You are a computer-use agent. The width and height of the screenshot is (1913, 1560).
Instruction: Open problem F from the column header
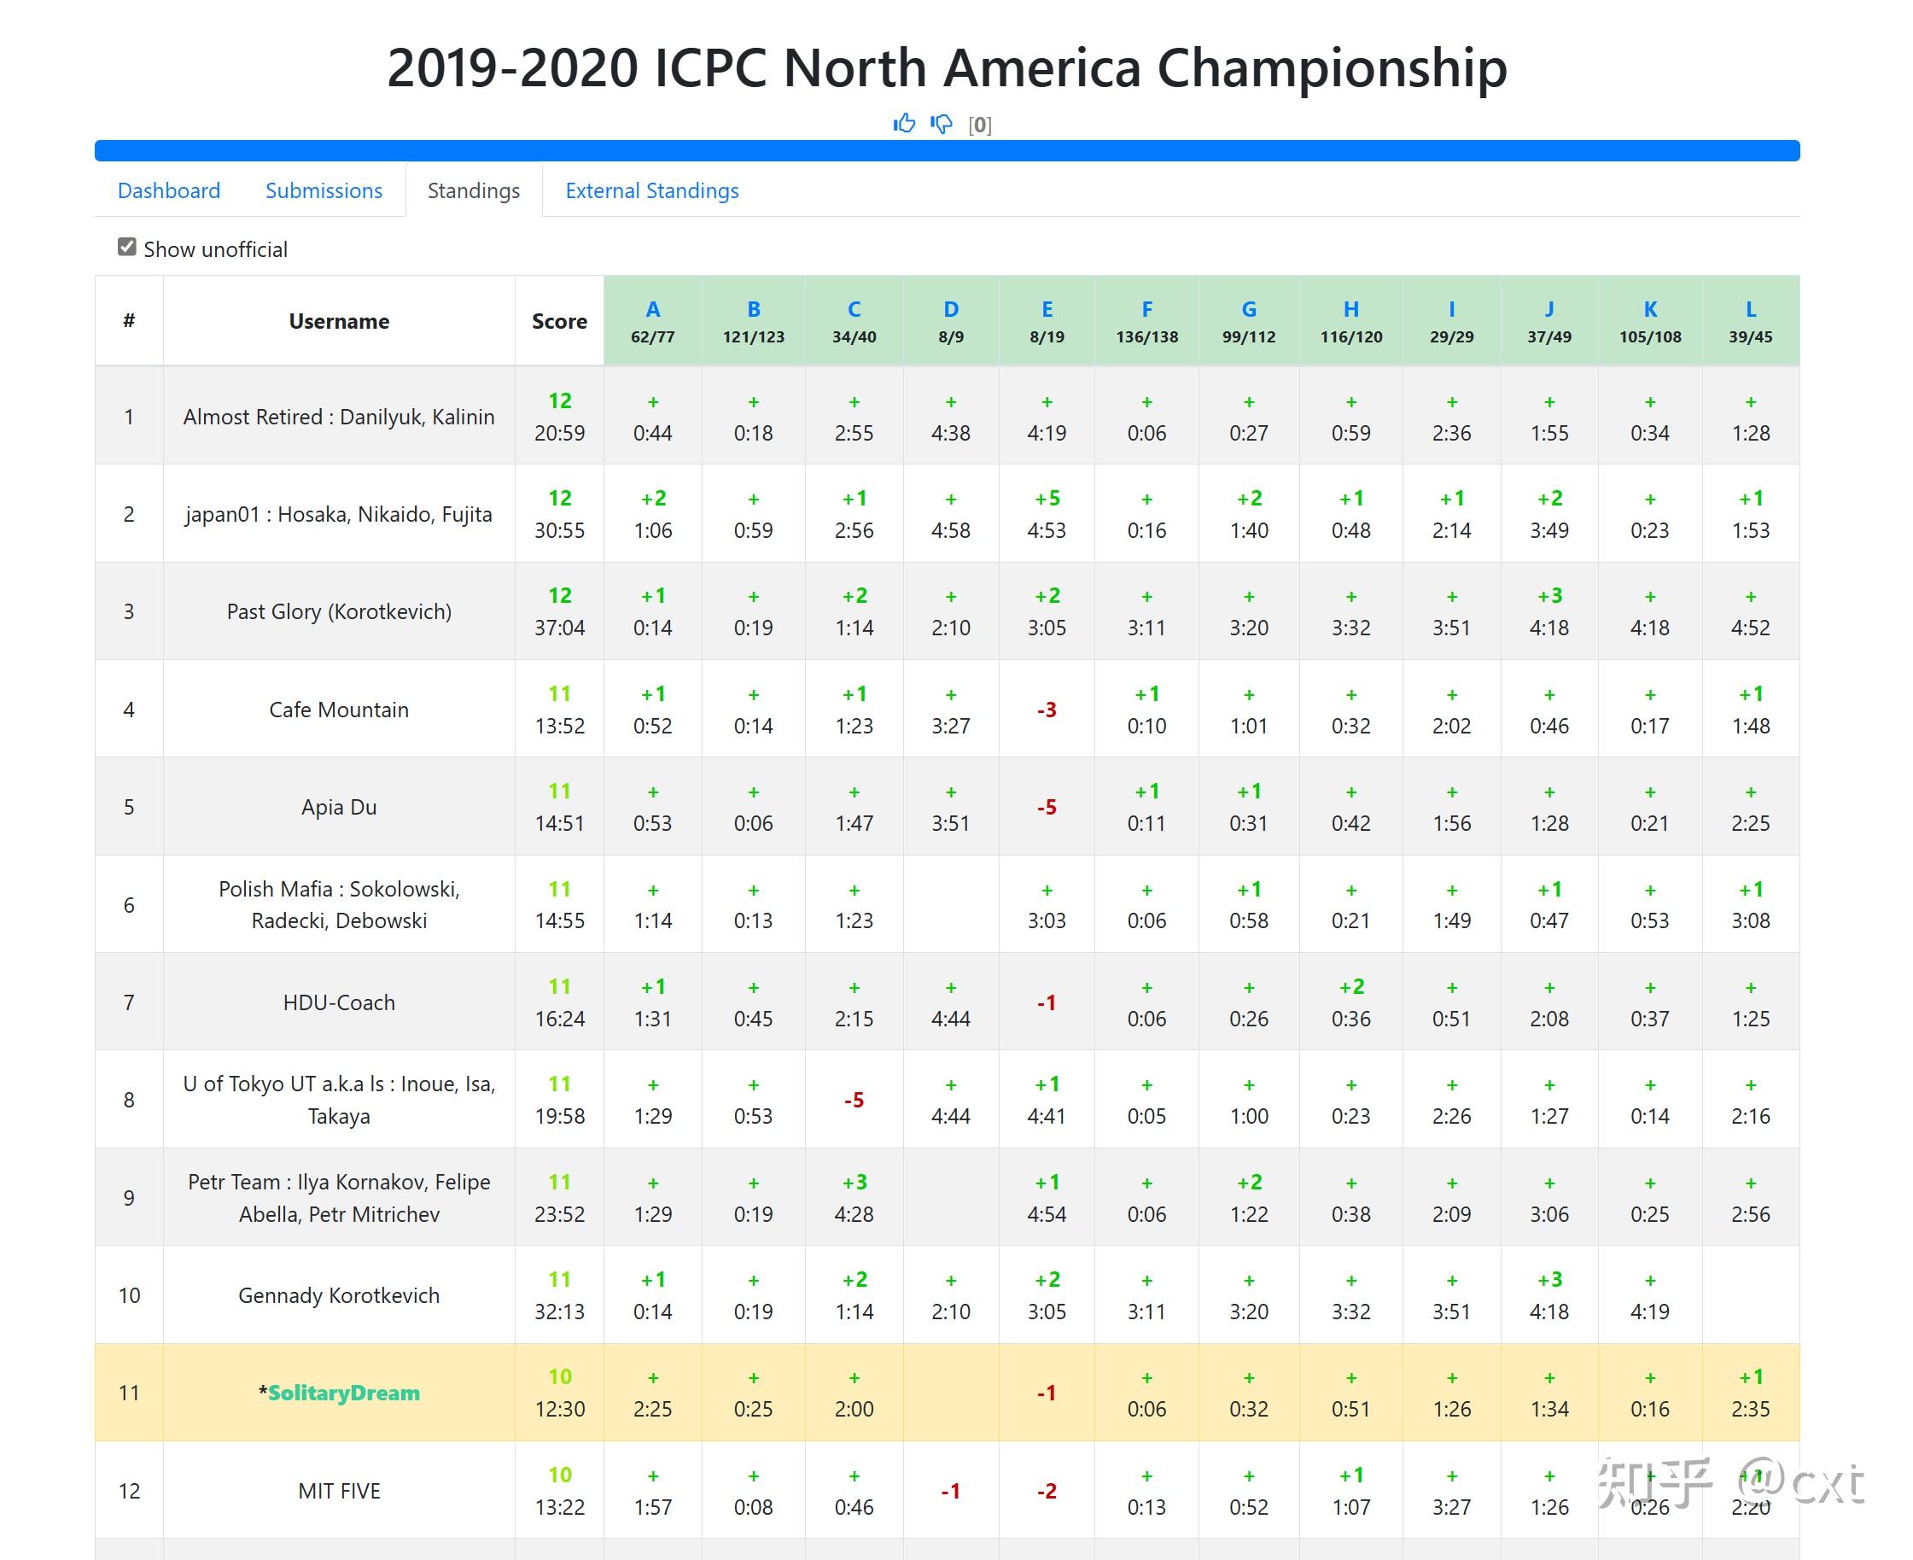point(1146,308)
